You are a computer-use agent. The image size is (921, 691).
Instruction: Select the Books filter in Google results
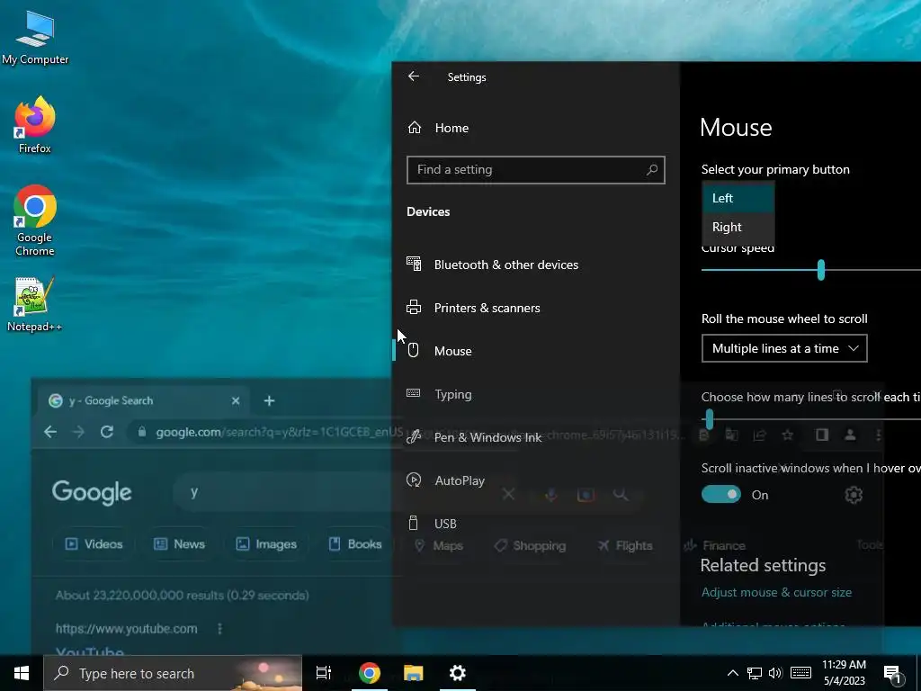tap(355, 544)
